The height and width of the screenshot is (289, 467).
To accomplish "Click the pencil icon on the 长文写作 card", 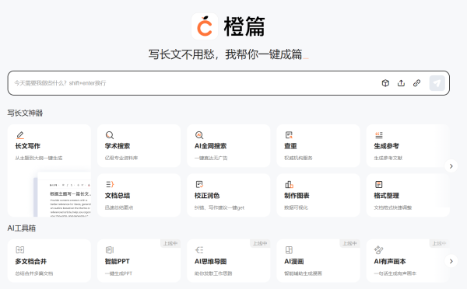I will point(20,135).
